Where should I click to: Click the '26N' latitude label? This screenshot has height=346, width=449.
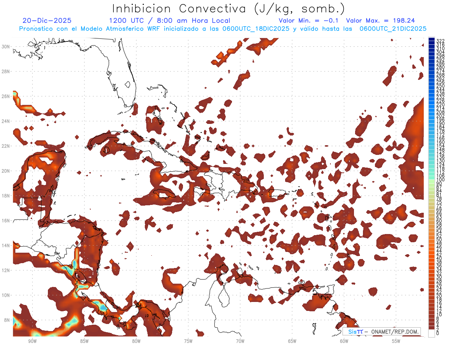6,96
